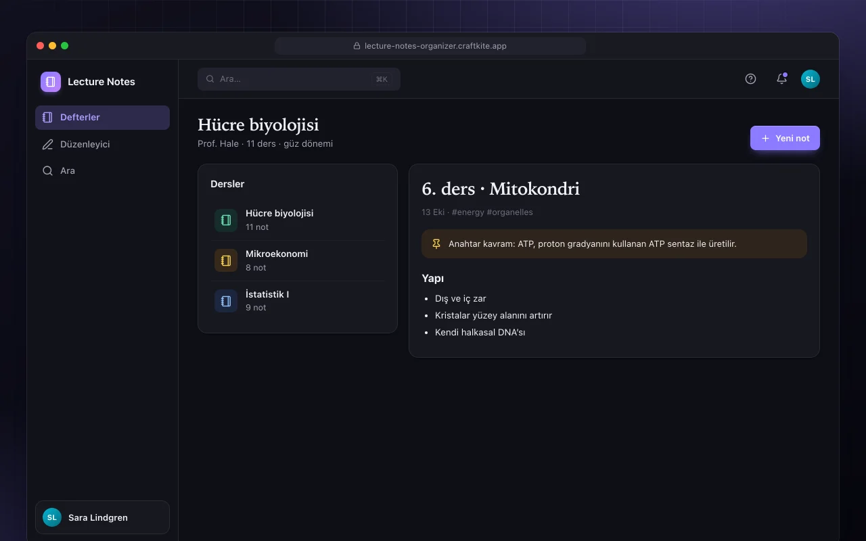Open the 6. ders · Mitokondri note title
This screenshot has height=541, width=866.
[501, 189]
